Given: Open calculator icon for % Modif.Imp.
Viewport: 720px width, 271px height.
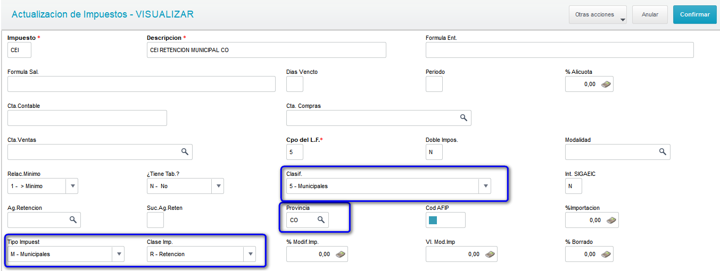Looking at the screenshot, I should [x=340, y=254].
